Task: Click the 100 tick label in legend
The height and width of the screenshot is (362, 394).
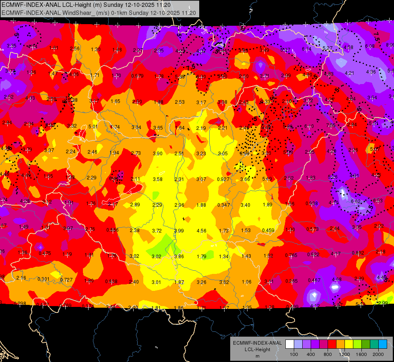Action: pos(294,354)
